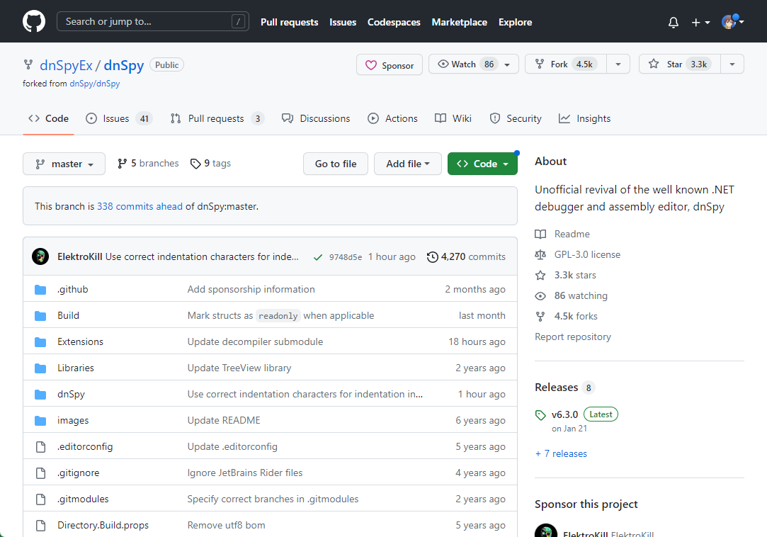Open notifications bell
This screenshot has width=767, height=537.
674,22
